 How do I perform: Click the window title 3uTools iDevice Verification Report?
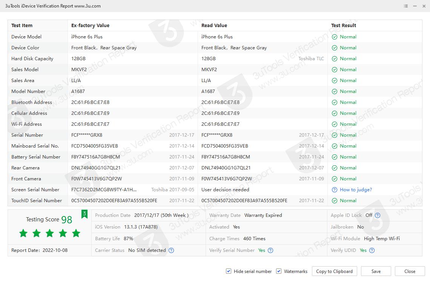pos(53,6)
